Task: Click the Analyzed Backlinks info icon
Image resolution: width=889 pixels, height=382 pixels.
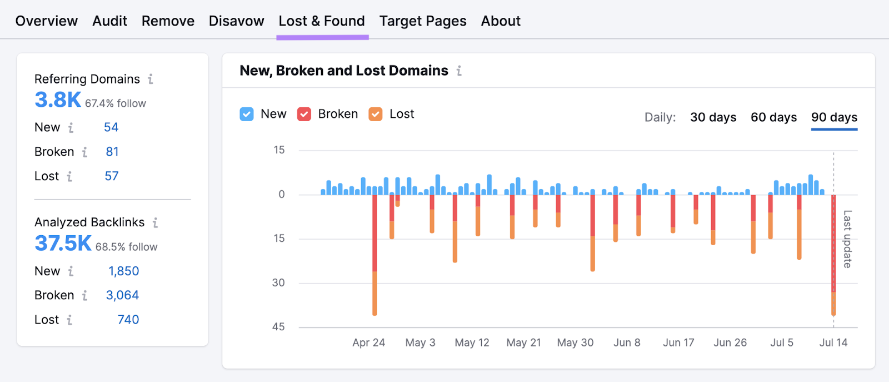Action: [155, 222]
